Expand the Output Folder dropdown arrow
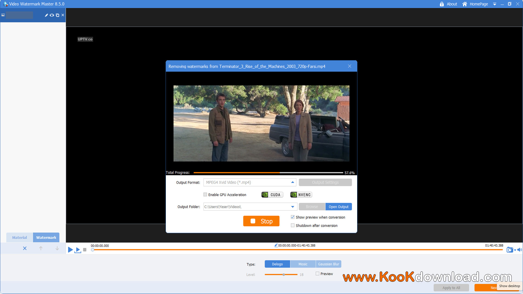This screenshot has width=523, height=294. click(x=293, y=207)
